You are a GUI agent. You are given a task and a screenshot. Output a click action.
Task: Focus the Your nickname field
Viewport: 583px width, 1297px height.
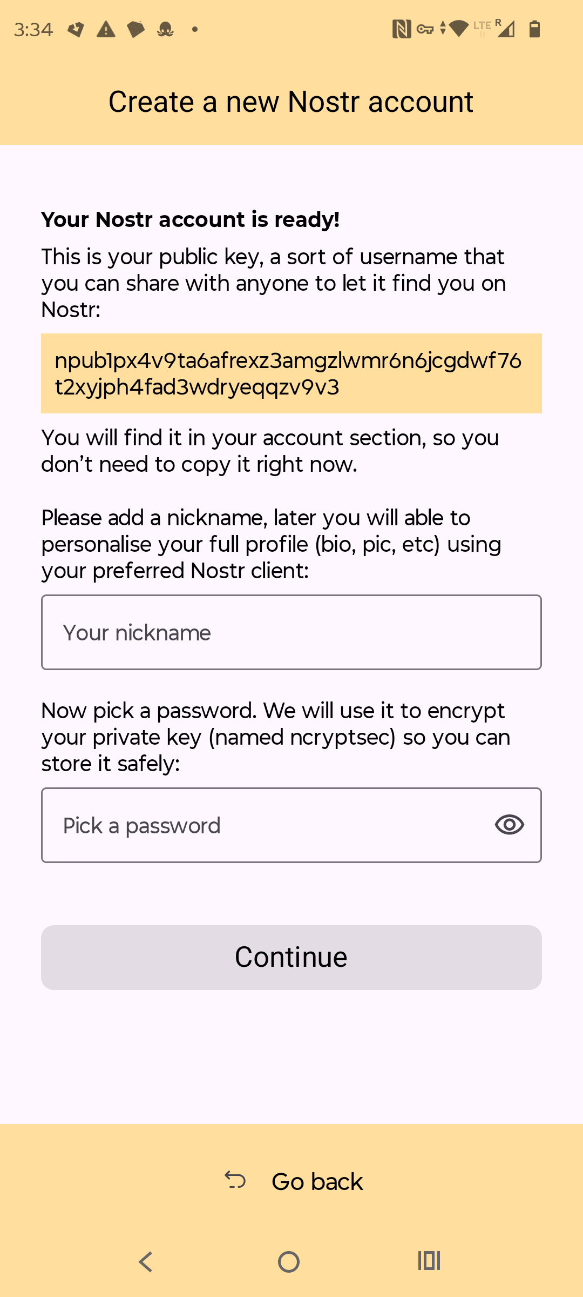(x=291, y=632)
